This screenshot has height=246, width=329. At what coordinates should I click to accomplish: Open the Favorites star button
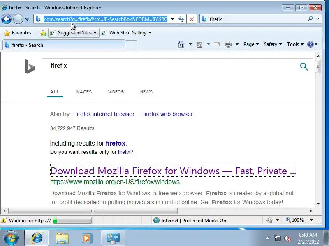click(x=17, y=33)
